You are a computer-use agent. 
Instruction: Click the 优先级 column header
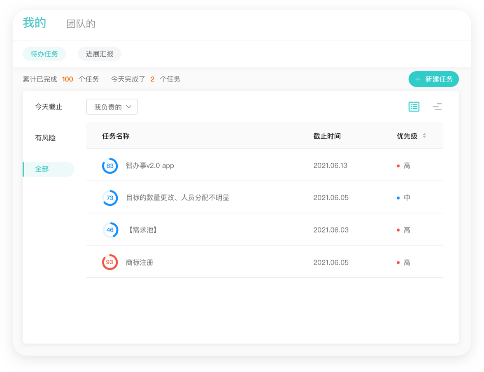click(x=407, y=136)
